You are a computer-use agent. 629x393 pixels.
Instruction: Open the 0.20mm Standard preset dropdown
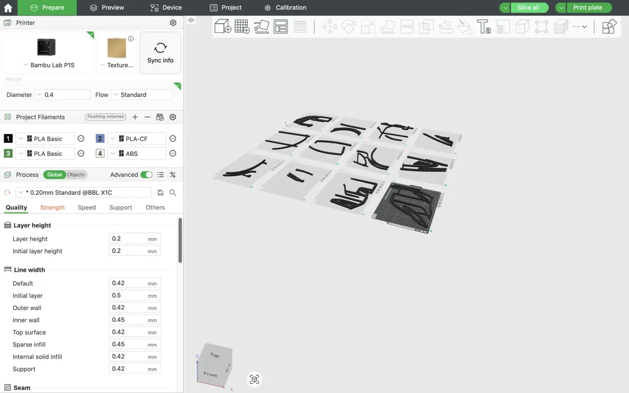click(84, 193)
